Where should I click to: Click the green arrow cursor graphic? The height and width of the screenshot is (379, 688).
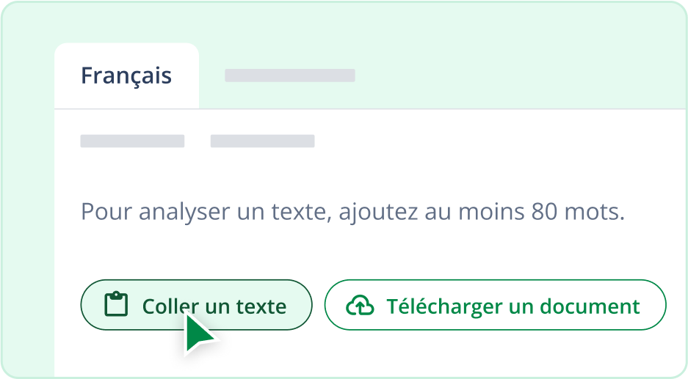pos(198,335)
